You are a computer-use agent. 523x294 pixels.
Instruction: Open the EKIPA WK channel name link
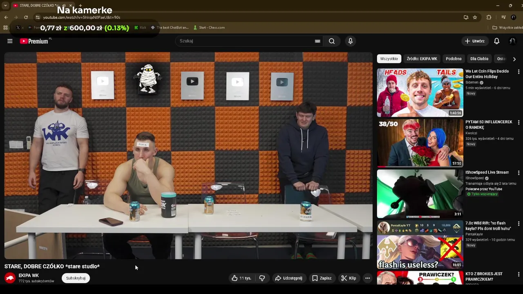[x=29, y=276]
